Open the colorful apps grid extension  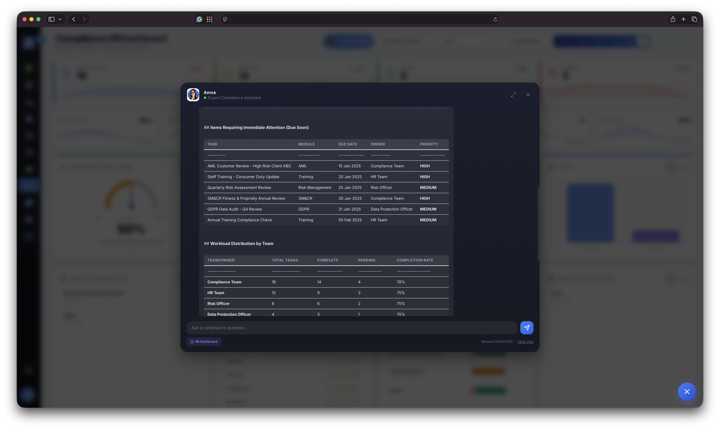[209, 19]
